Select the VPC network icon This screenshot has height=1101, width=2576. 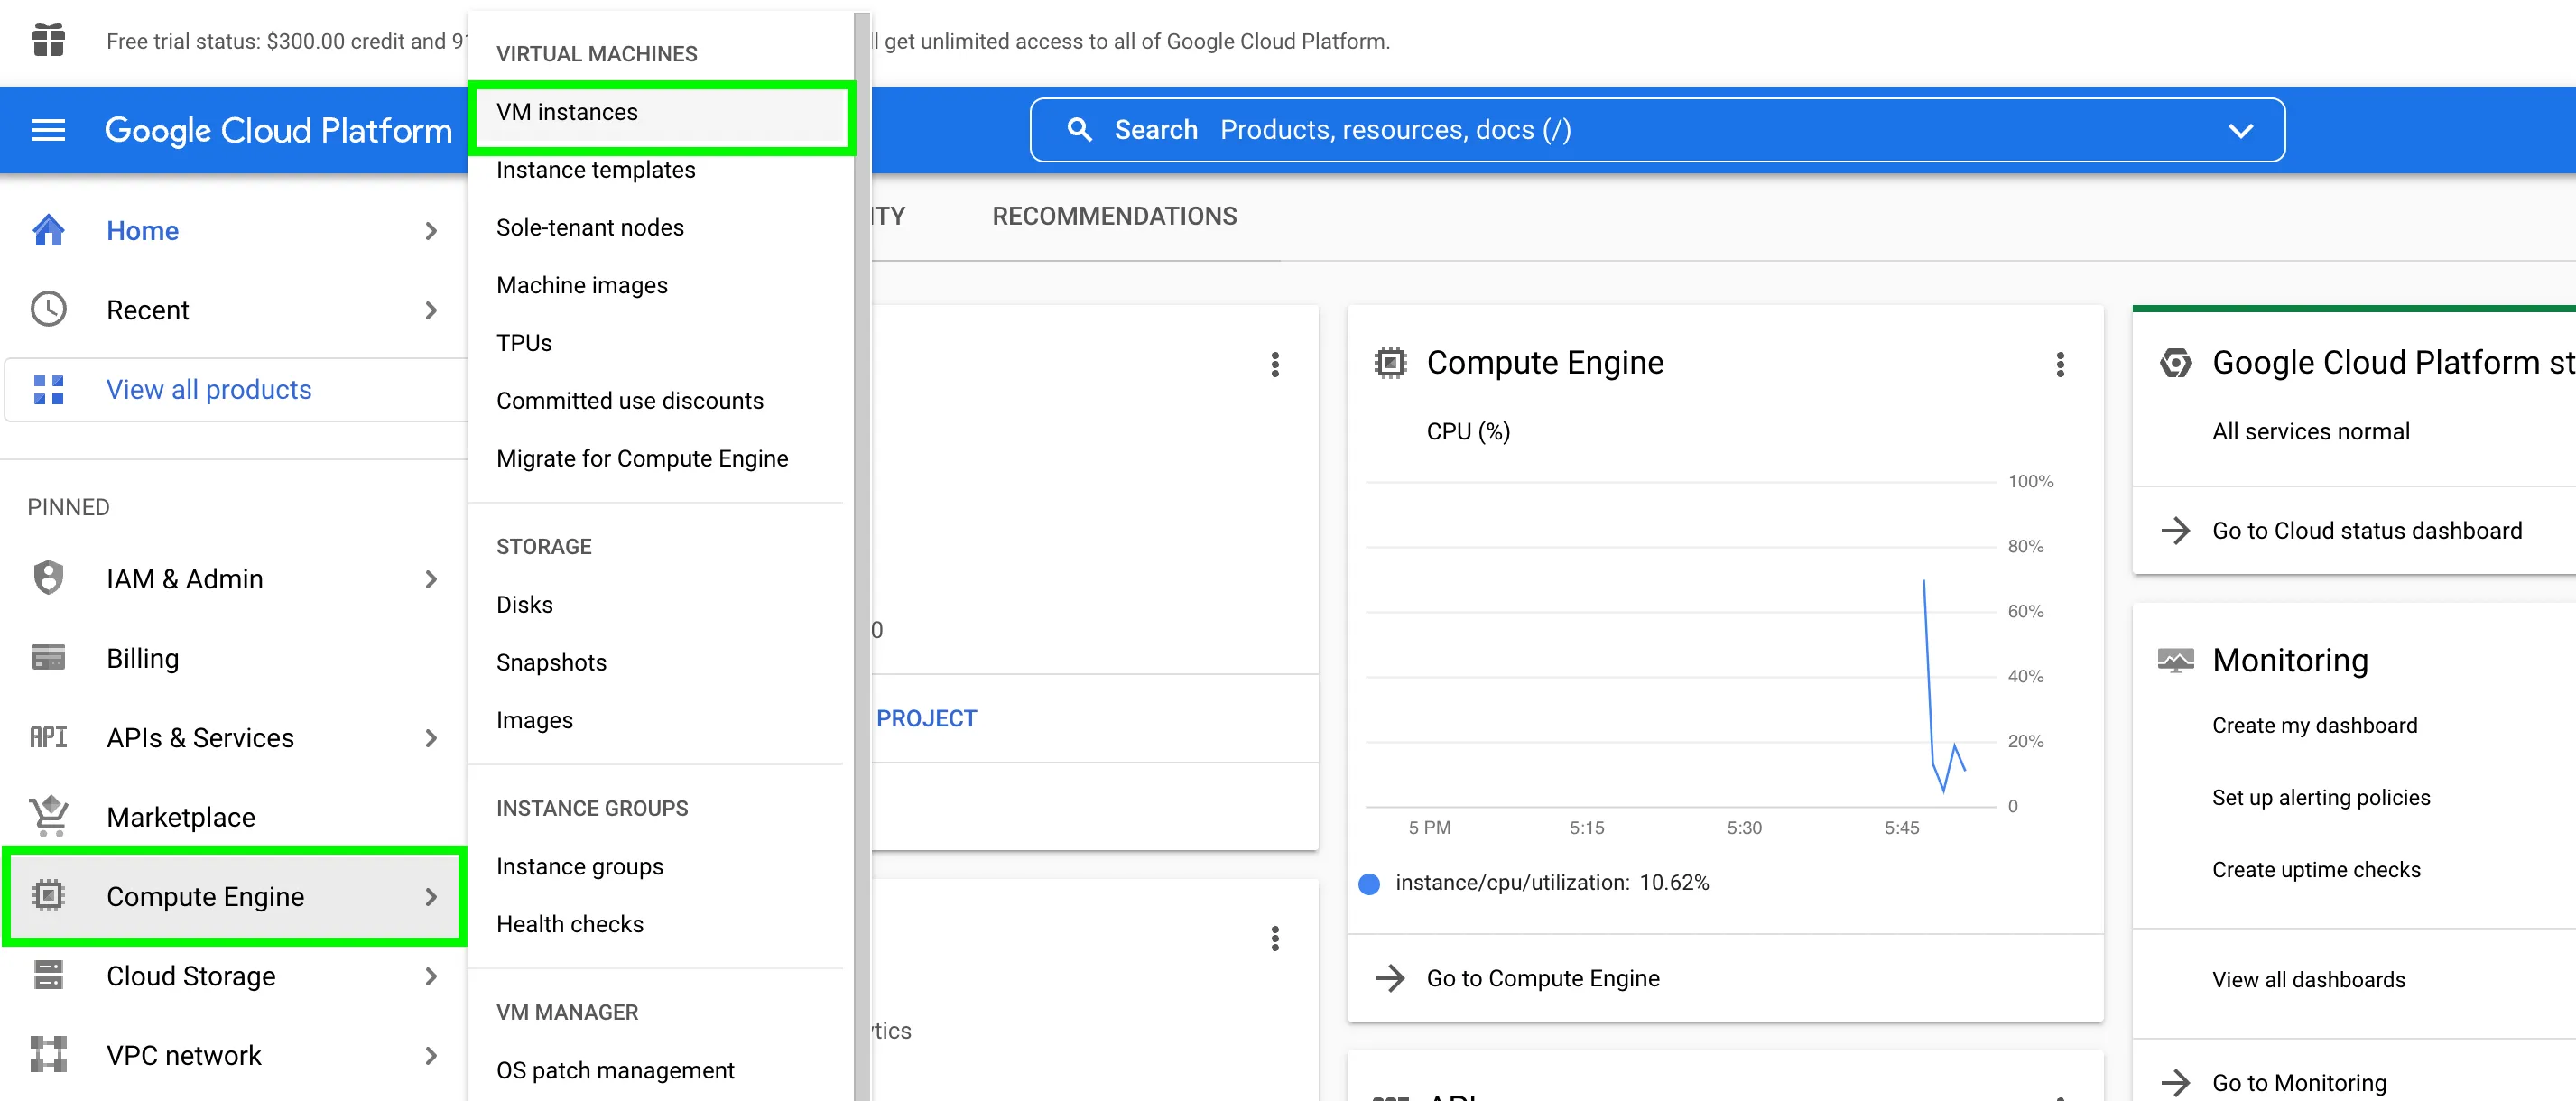tap(47, 1054)
